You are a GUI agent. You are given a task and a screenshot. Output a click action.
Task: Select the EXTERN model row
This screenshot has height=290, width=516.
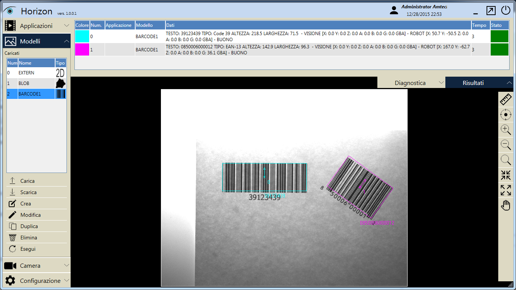click(x=37, y=73)
